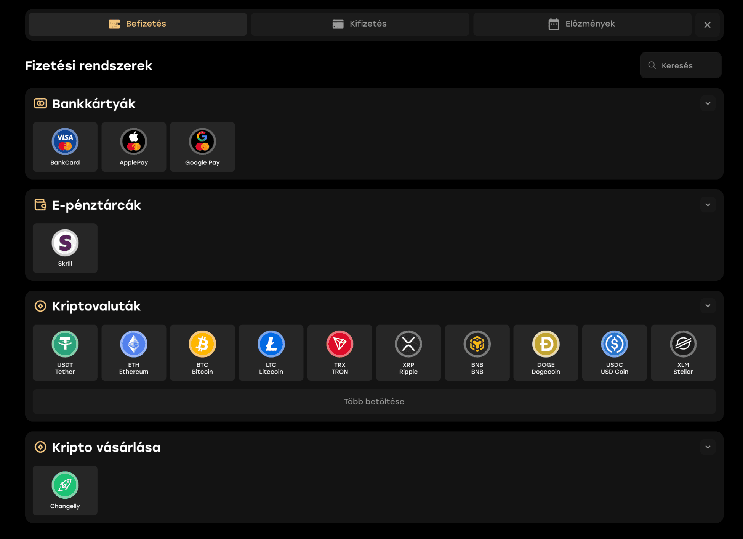Choose ApplePay as deposit method
743x539 pixels.
pyautogui.click(x=134, y=147)
